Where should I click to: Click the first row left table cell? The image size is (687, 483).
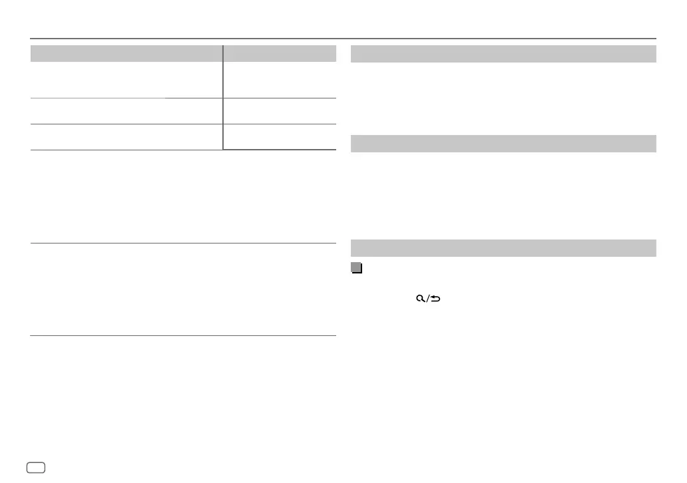pyautogui.click(x=126, y=80)
